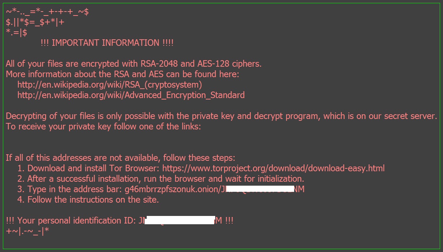443x252 pixels.
Task: Click the 'If all of this addresses' line
Action: point(120,158)
